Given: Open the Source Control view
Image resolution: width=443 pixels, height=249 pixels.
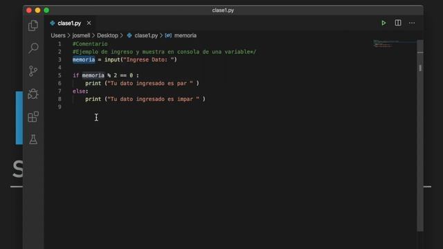Looking at the screenshot, I should click(x=33, y=71).
